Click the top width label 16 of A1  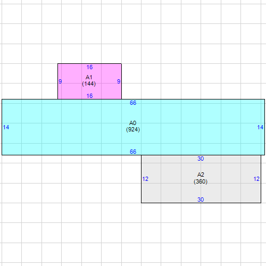click(89, 67)
